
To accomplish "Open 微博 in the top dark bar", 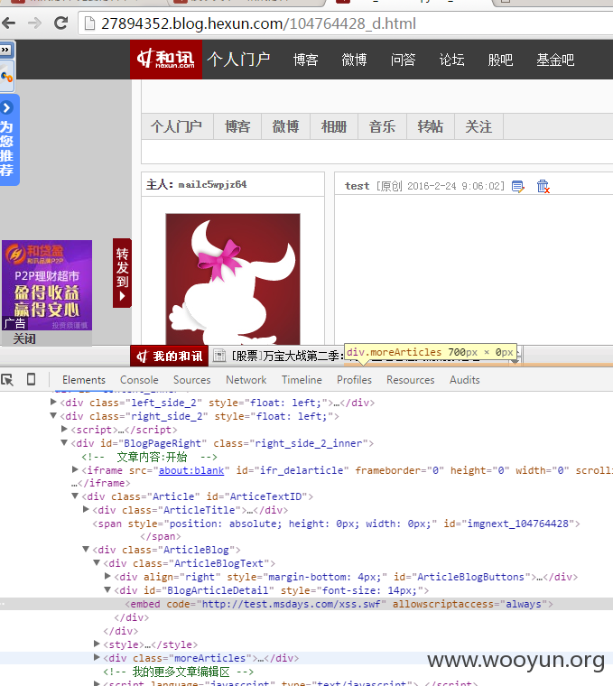I will pyautogui.click(x=354, y=60).
